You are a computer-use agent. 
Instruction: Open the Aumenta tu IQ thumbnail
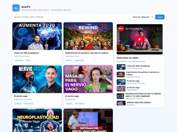[37, 36]
